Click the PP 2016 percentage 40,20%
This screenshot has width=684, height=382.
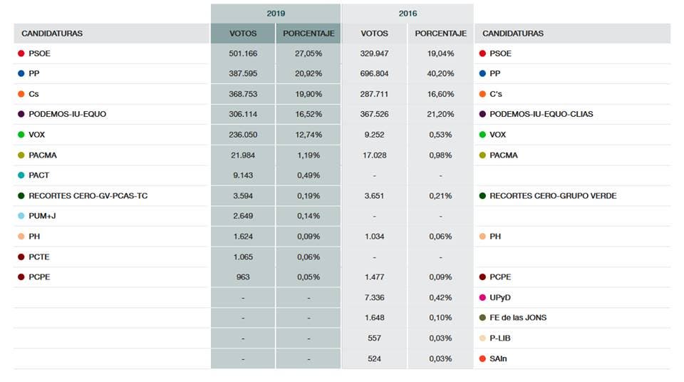pos(440,73)
